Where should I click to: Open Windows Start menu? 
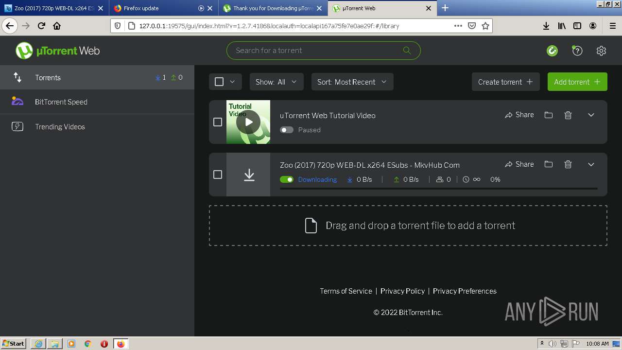14,344
